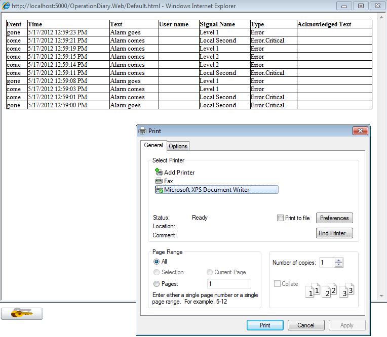The width and height of the screenshot is (387, 337).
Task: Click the Add Printer icon
Action: 159,173
